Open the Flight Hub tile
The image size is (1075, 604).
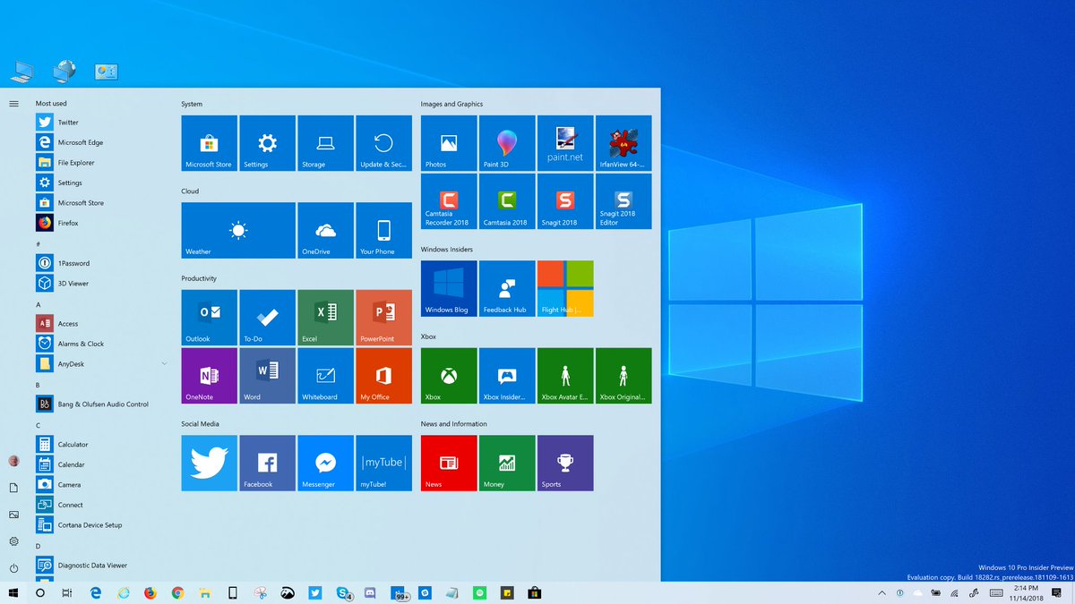point(565,288)
